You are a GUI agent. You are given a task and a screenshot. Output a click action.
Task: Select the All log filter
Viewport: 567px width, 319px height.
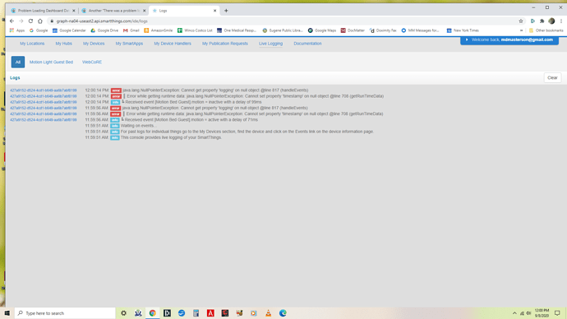18,62
